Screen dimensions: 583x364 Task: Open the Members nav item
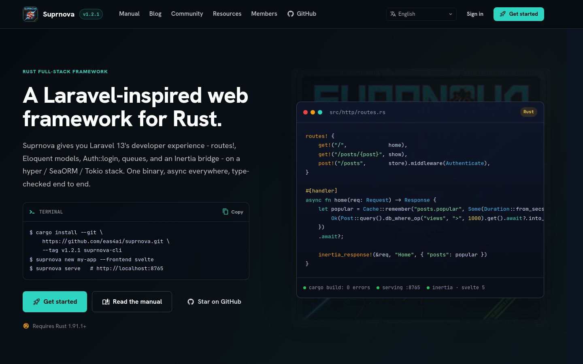tap(264, 14)
